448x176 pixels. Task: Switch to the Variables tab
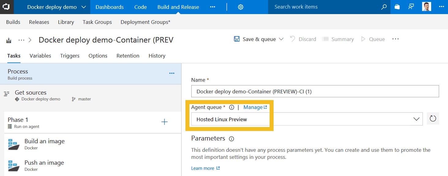coord(40,56)
